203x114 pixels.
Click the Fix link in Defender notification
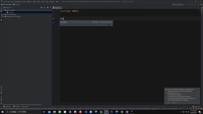[x=168, y=103]
